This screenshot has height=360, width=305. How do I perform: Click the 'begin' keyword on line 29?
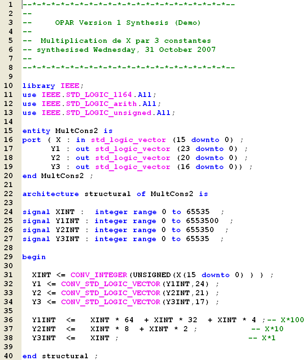[x=34, y=257]
